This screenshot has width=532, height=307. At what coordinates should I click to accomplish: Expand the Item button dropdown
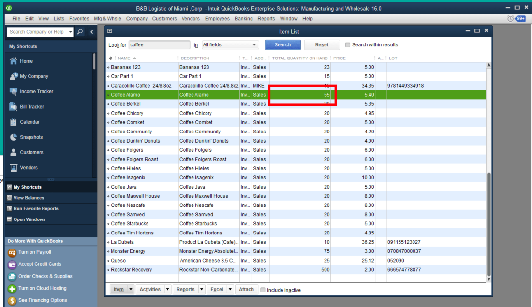pos(130,290)
